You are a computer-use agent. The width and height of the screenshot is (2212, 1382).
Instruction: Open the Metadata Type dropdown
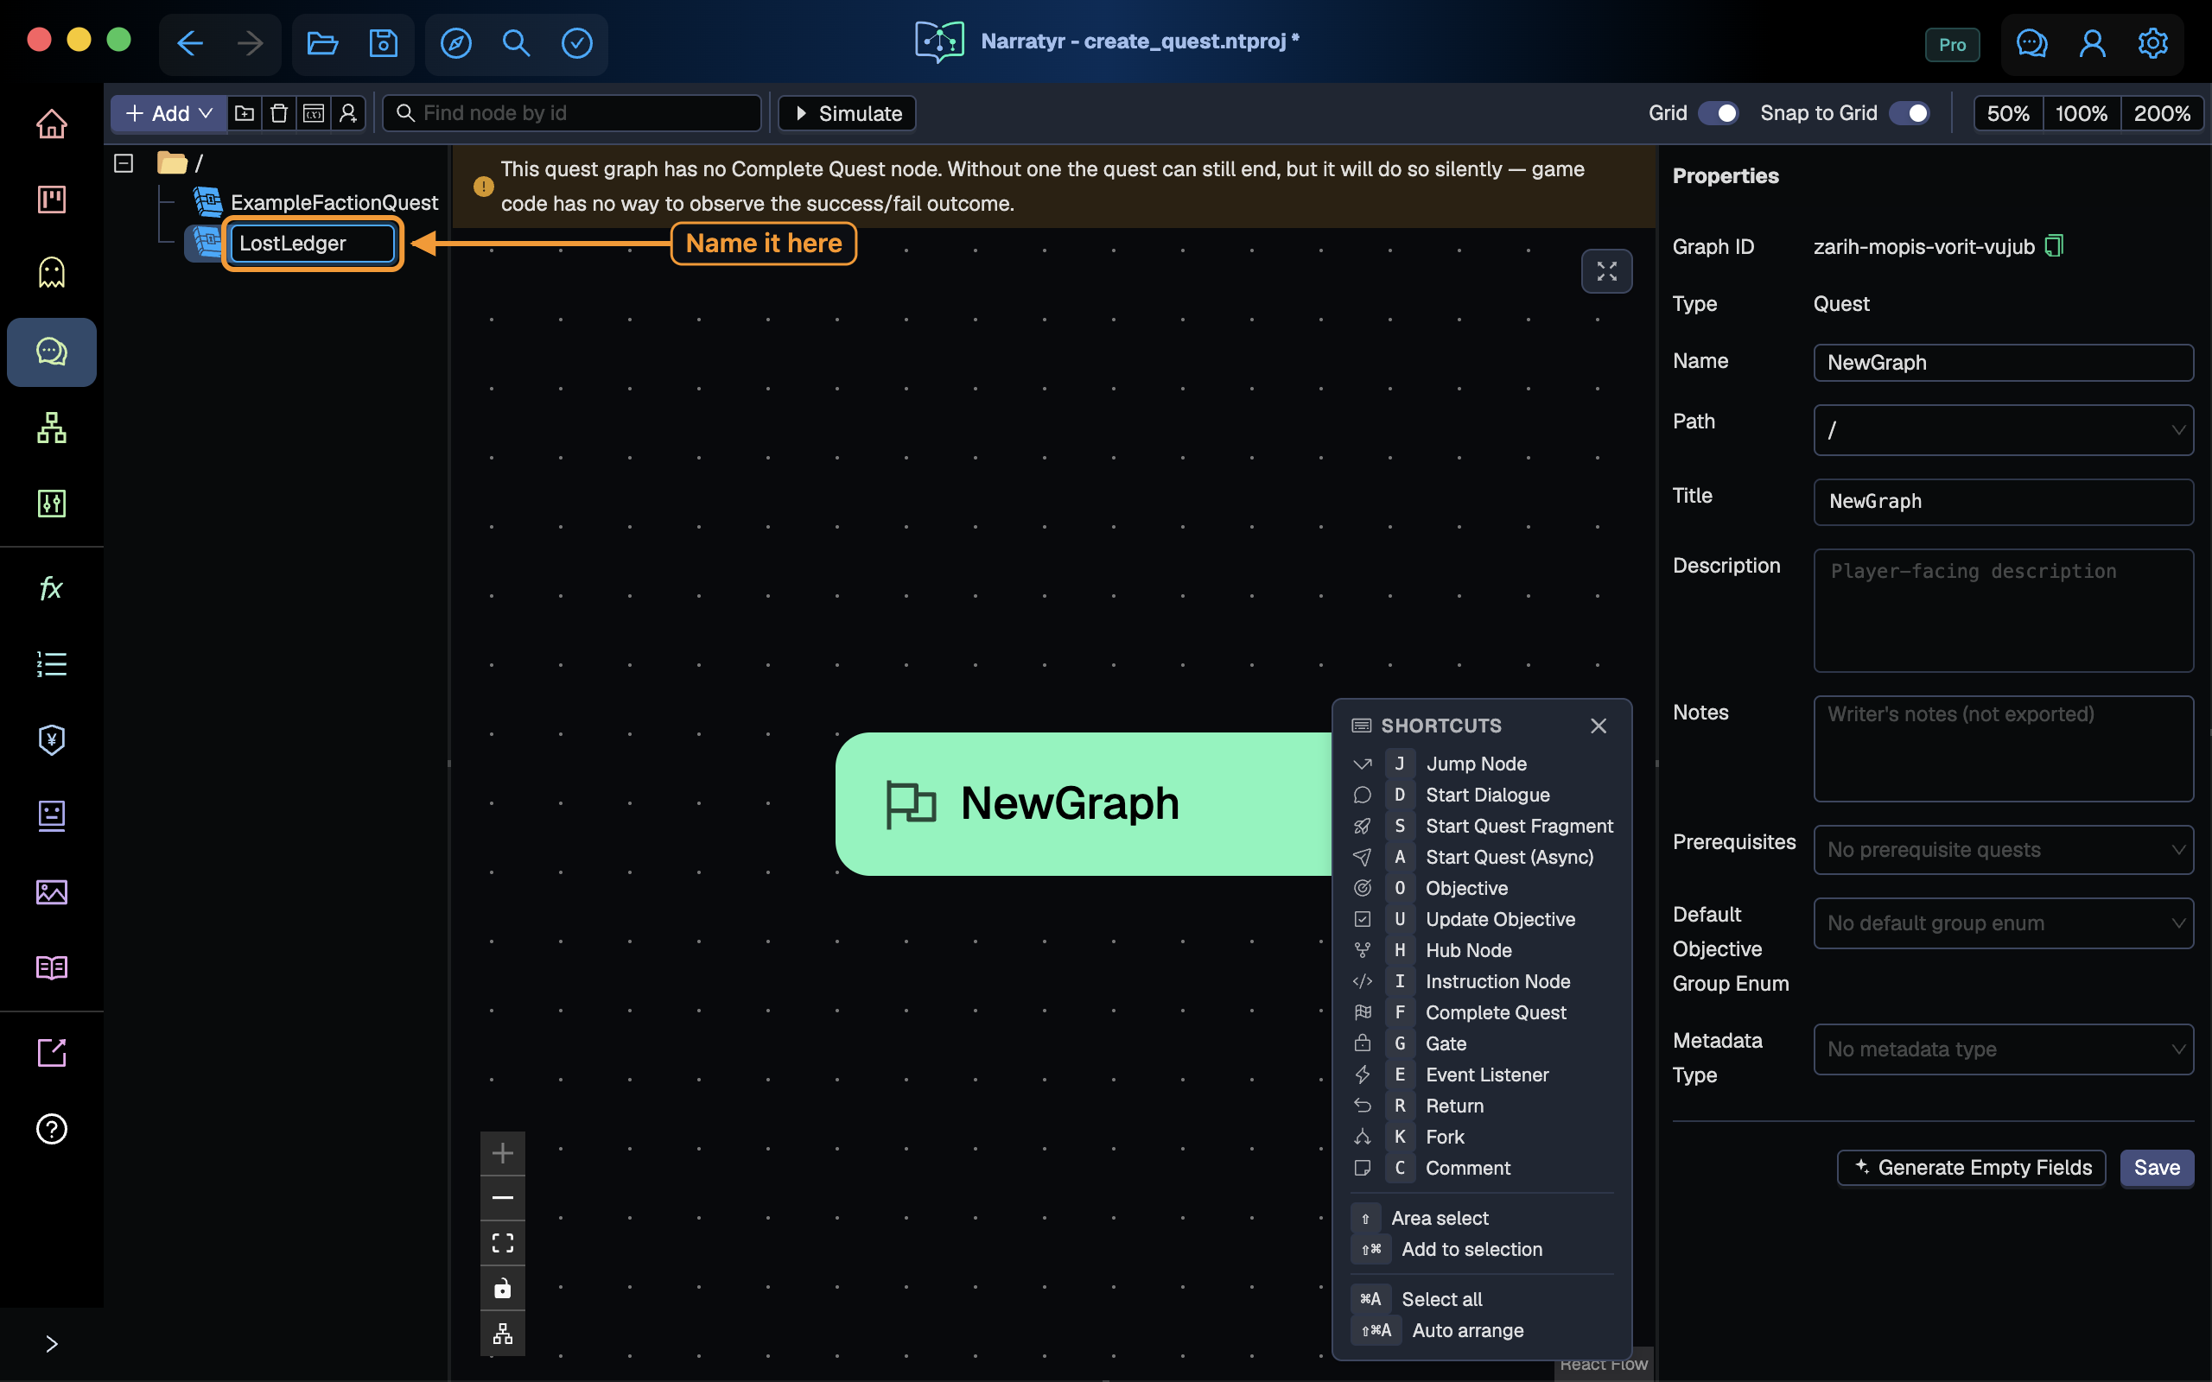coord(2003,1049)
